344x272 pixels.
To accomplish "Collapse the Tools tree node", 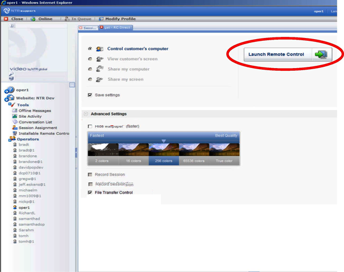I will (11, 105).
